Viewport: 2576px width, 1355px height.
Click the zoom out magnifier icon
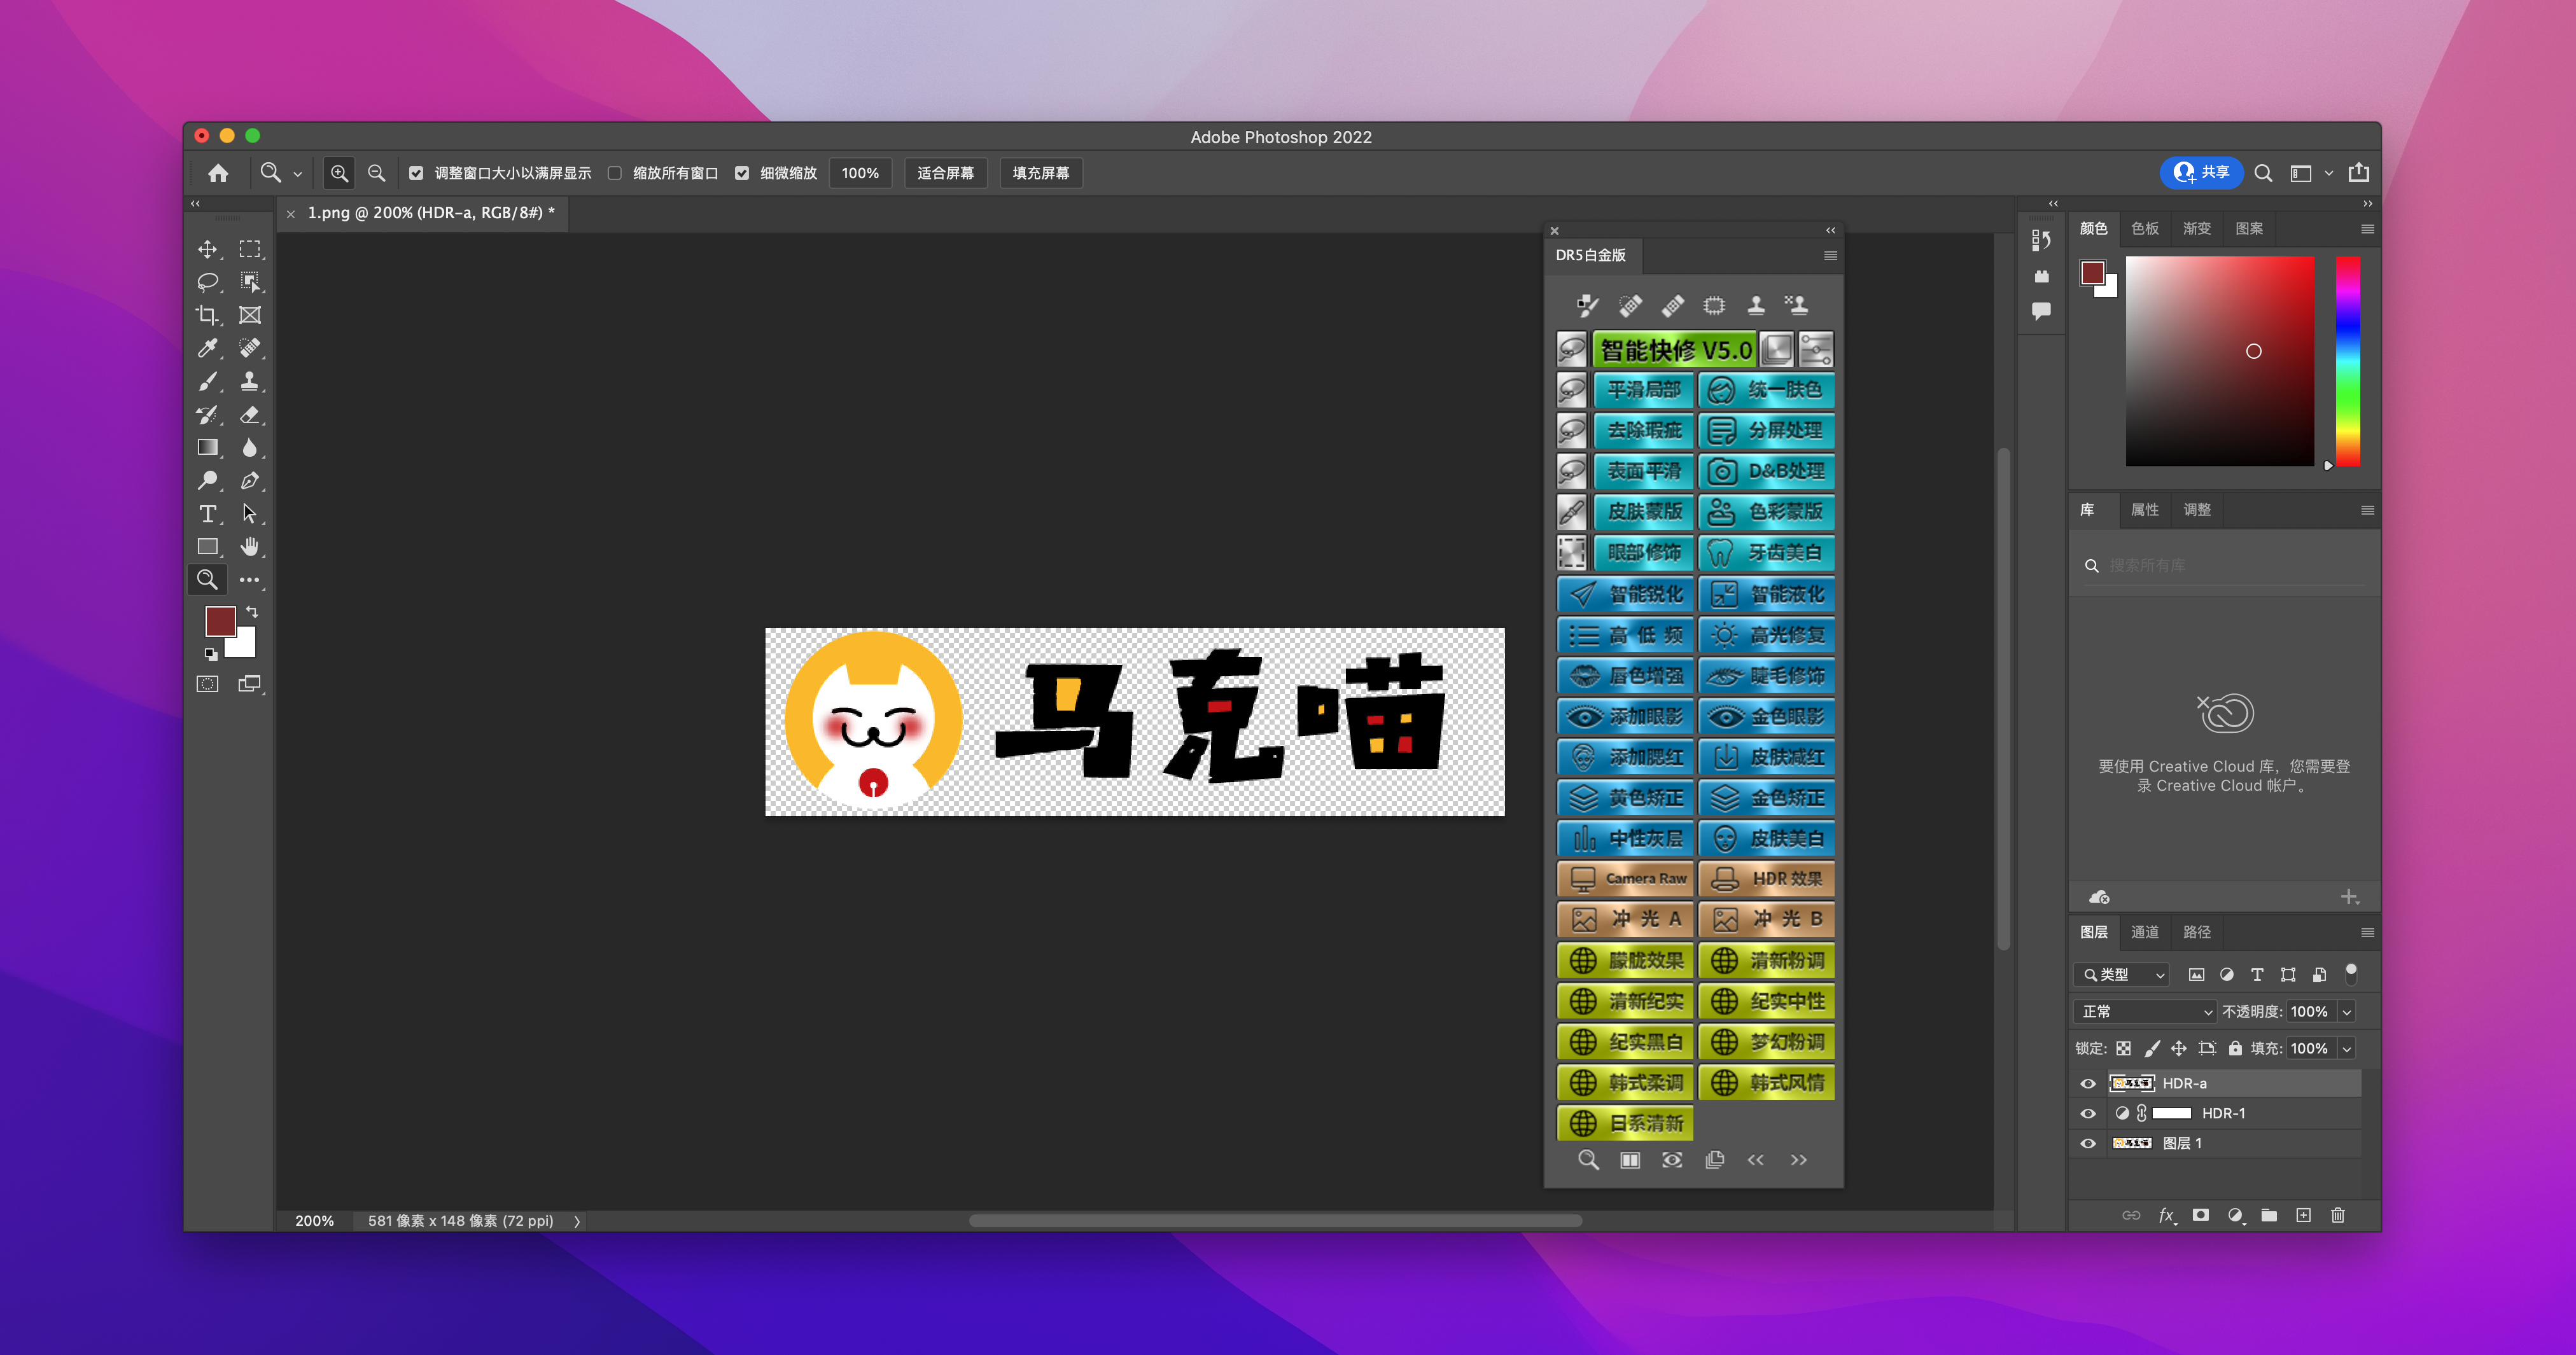point(376,173)
